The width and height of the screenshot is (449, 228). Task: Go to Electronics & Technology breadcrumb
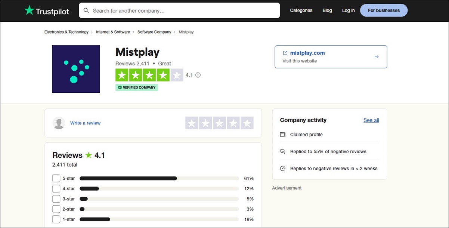(x=66, y=32)
